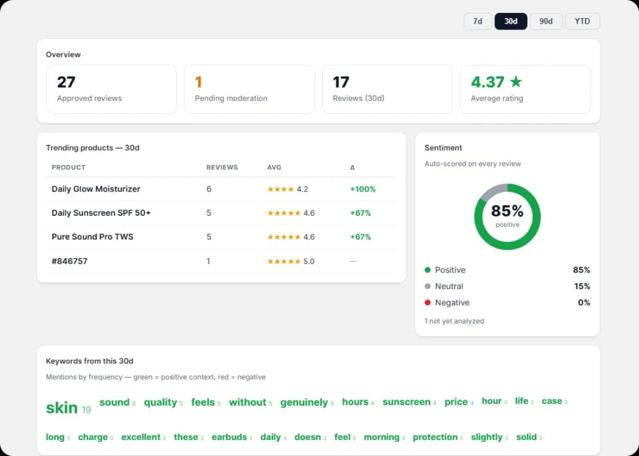Select the keyword 'earbuds'
The width and height of the screenshot is (639, 456).
[229, 437]
